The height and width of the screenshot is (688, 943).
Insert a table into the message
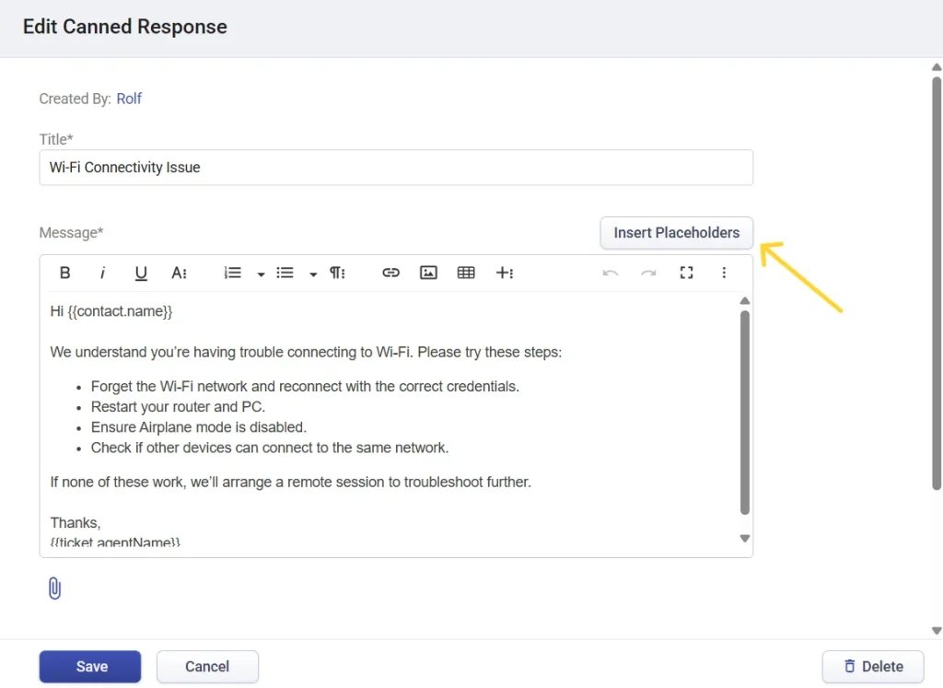click(466, 273)
